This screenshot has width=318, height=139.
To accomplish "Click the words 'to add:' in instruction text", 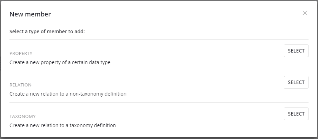I will tap(78, 32).
